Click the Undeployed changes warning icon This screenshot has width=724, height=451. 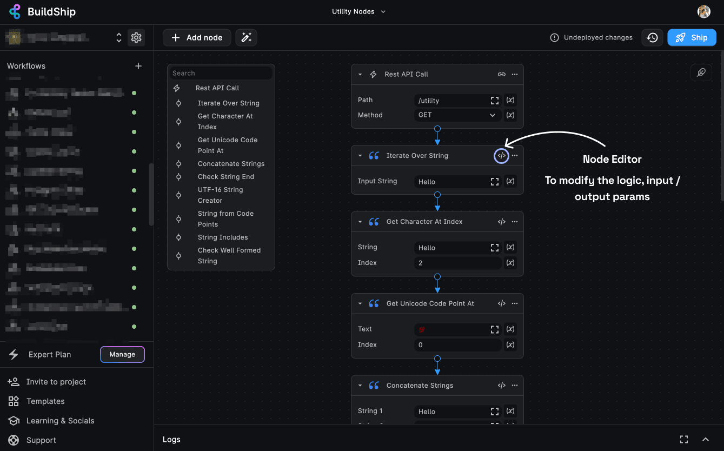[554, 37]
